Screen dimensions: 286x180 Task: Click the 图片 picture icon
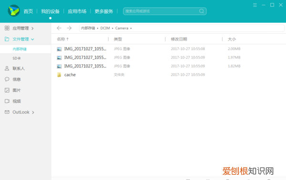tap(7, 90)
